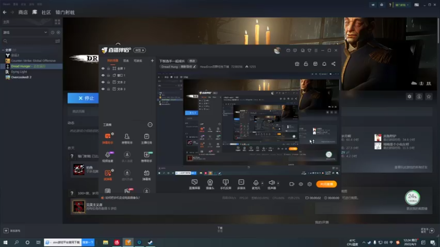Open Steam library advanced filter icon
440x247 pixels.
pos(58,41)
